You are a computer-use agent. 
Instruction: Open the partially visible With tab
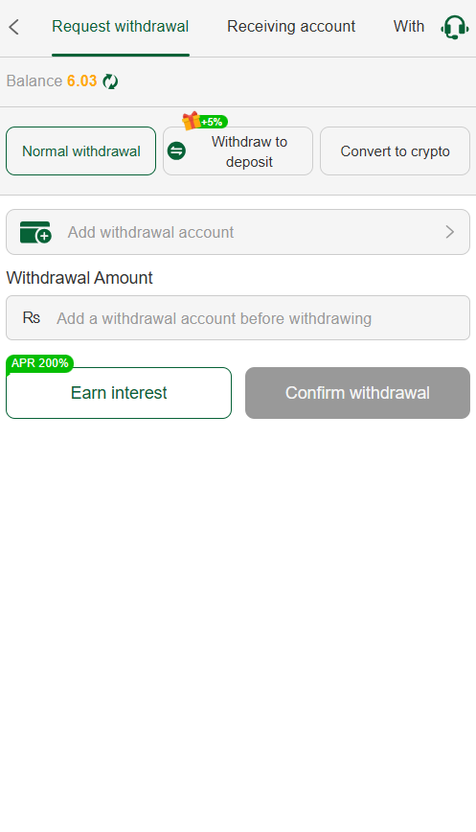click(x=409, y=27)
